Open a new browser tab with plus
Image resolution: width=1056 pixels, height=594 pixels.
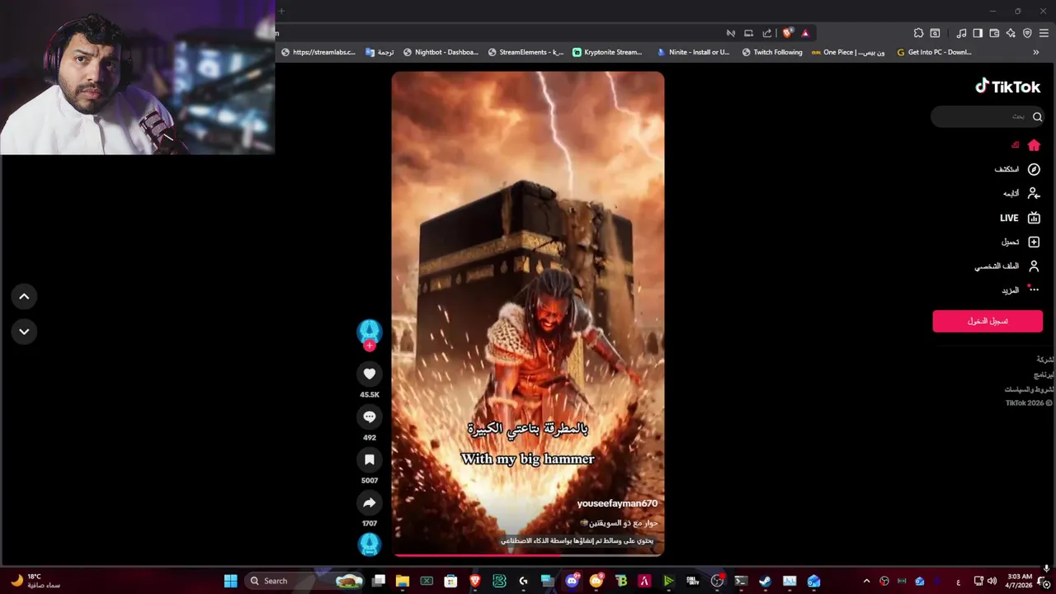pos(280,11)
